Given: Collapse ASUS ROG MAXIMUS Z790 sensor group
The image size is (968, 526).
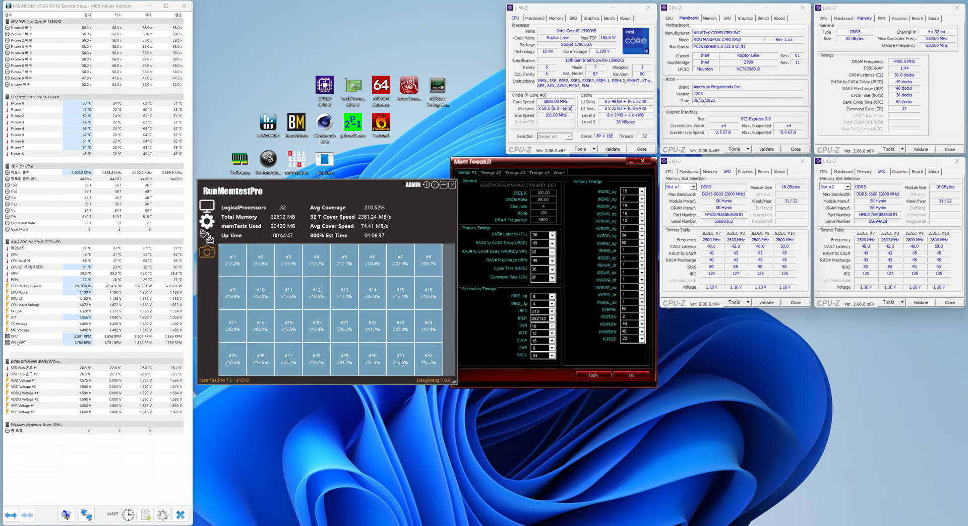Looking at the screenshot, I should [8, 242].
